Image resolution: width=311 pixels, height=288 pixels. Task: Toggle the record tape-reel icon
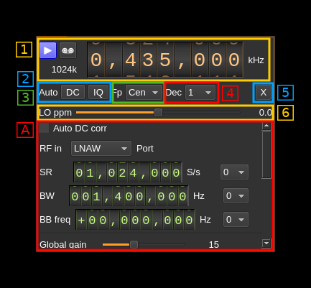pyautogui.click(x=68, y=50)
